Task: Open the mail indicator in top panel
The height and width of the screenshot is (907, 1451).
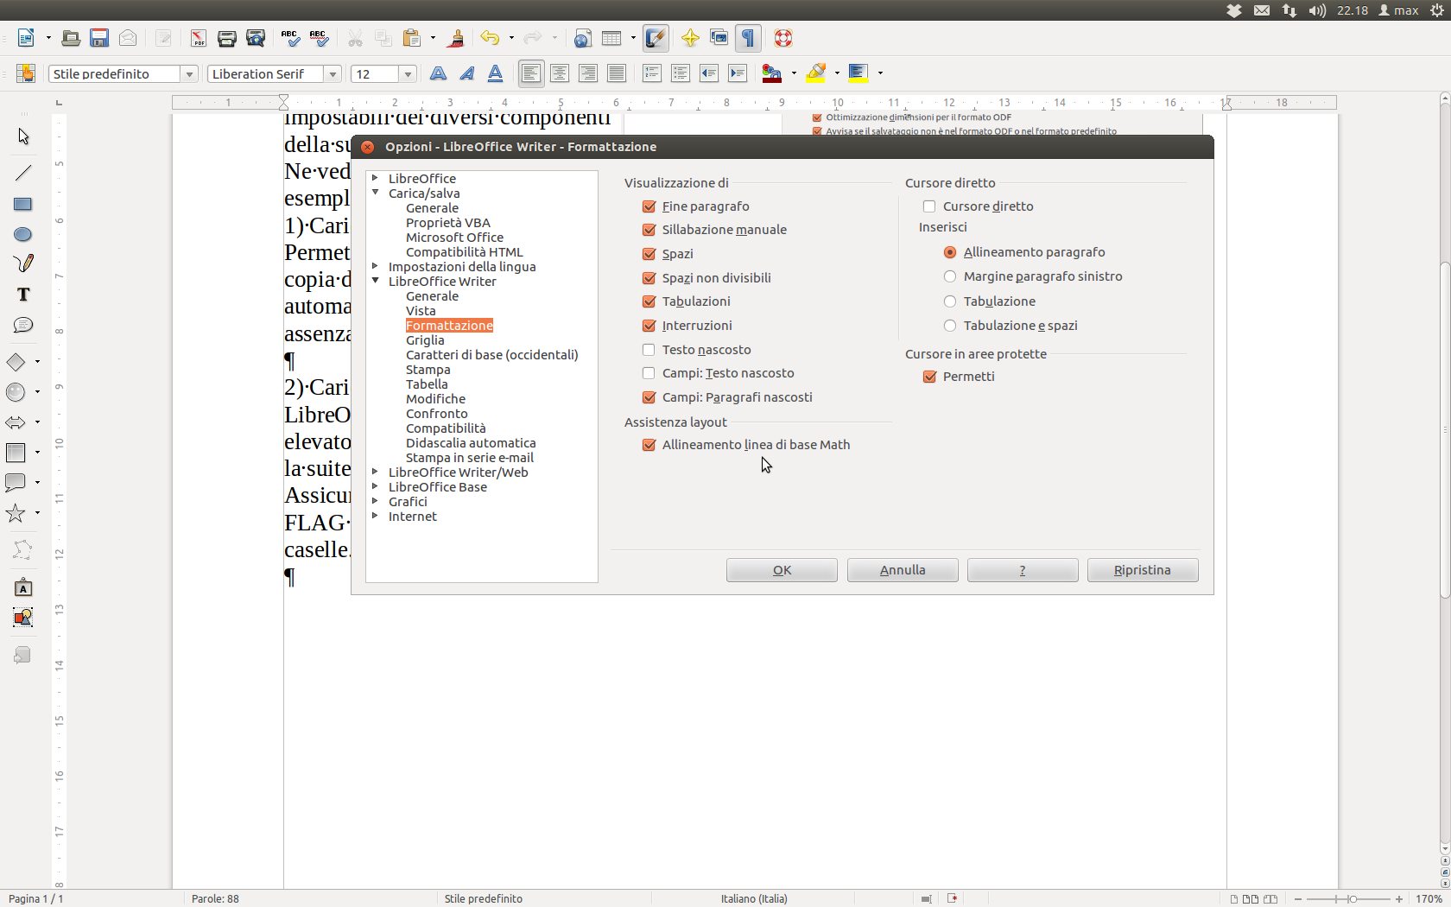Action: point(1262,10)
